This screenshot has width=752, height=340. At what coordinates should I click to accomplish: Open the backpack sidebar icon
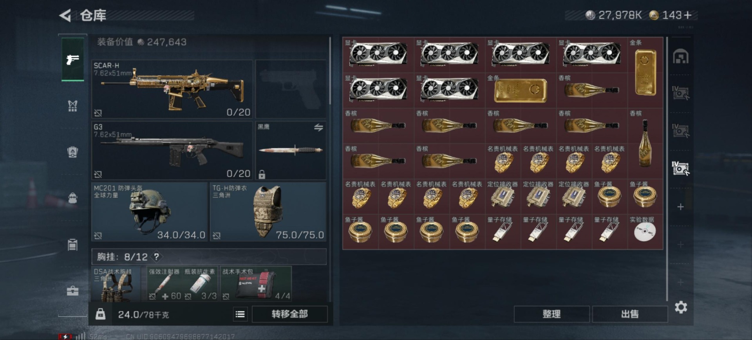tap(72, 198)
